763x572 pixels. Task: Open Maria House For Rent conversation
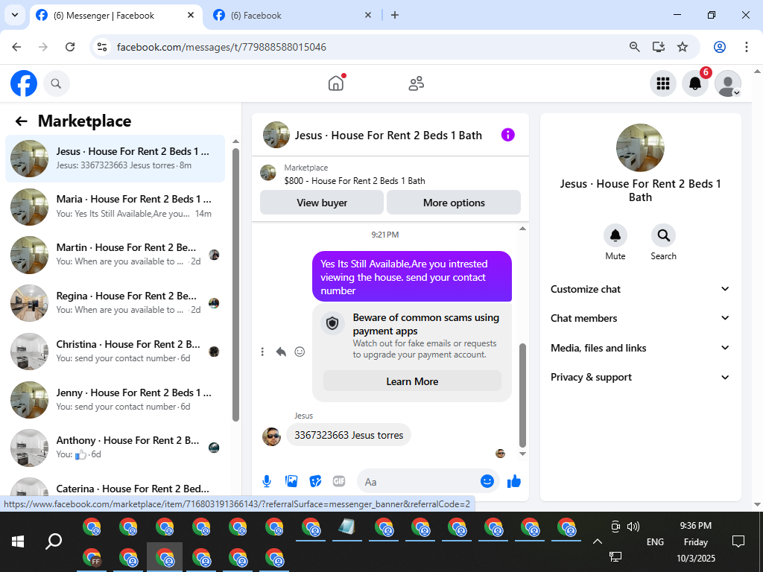click(x=115, y=207)
